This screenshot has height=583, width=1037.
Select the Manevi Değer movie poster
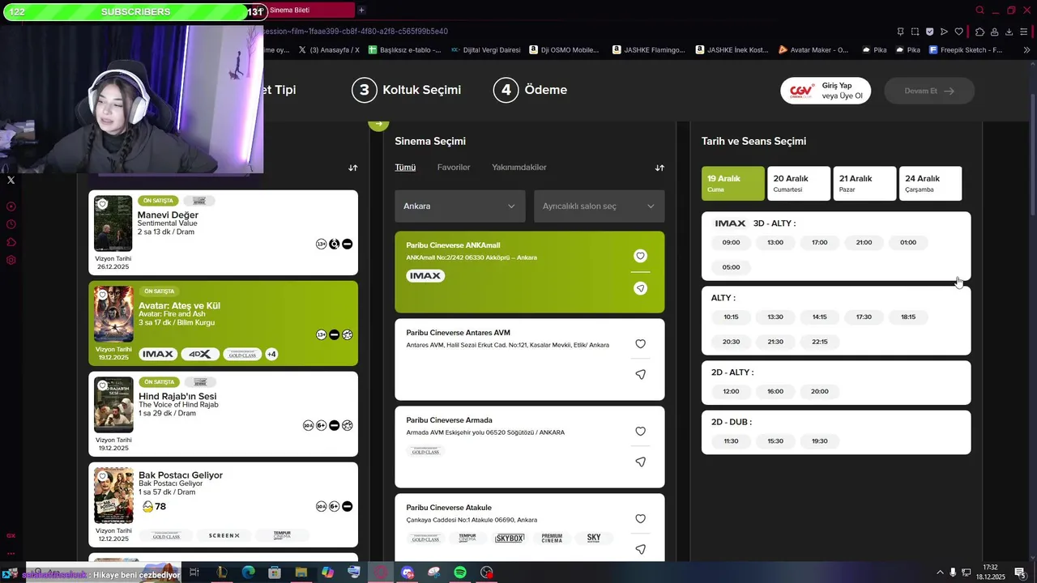click(x=113, y=223)
